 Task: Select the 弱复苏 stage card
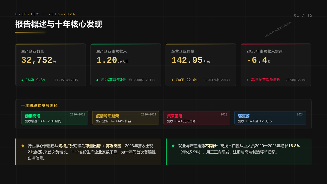click(270, 118)
